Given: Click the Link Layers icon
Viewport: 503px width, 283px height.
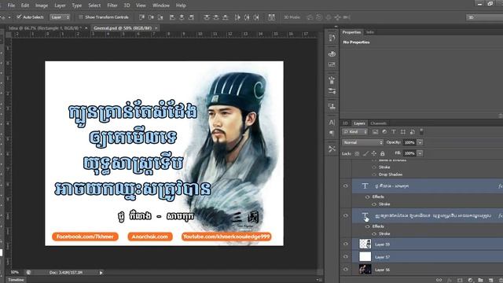Looking at the screenshot, I should coord(439,280).
